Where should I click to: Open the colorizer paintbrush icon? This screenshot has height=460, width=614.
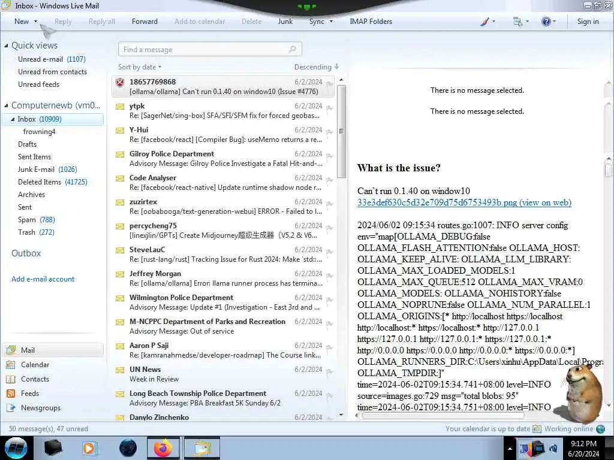tap(484, 22)
